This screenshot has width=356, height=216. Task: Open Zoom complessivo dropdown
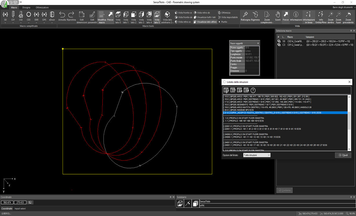[x=267, y=17]
